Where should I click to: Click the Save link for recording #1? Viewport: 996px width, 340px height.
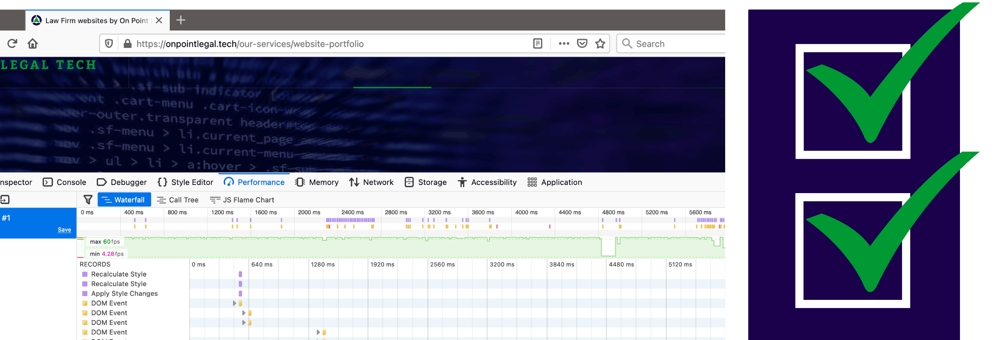tap(64, 230)
